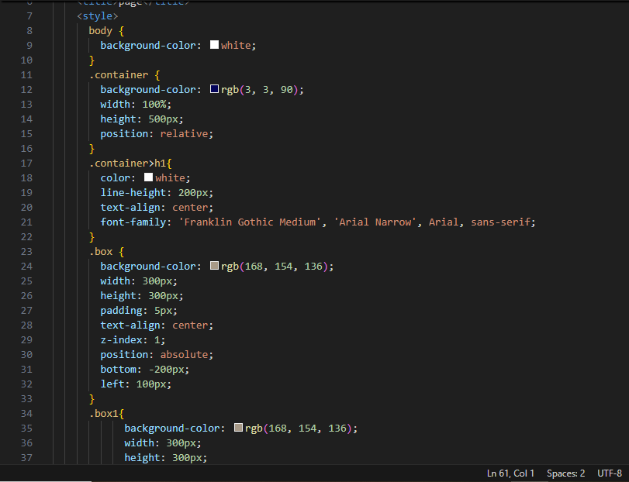Click 'z-index: 1;' declaration
629x482 pixels.
pos(133,339)
